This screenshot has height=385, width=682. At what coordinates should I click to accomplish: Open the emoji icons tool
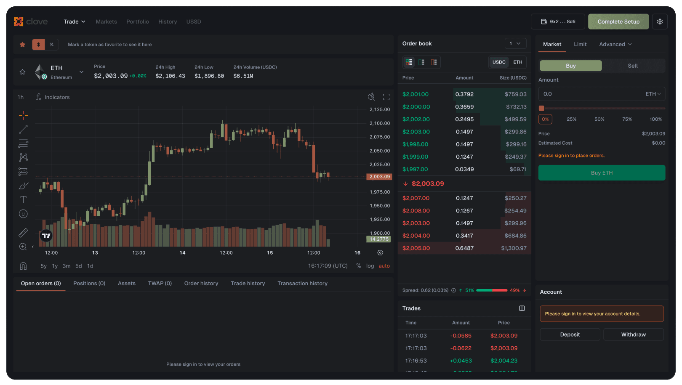(x=23, y=214)
